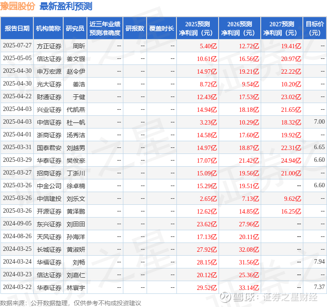Select analyst 周昕
The image size is (327, 307).
click(x=79, y=46)
